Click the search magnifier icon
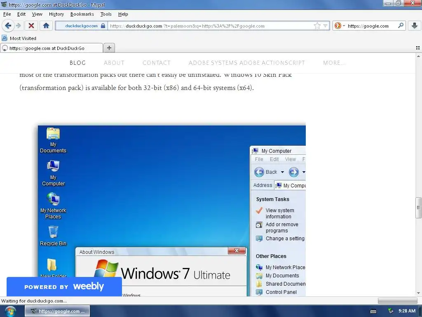This screenshot has width=422, height=317. tap(401, 26)
